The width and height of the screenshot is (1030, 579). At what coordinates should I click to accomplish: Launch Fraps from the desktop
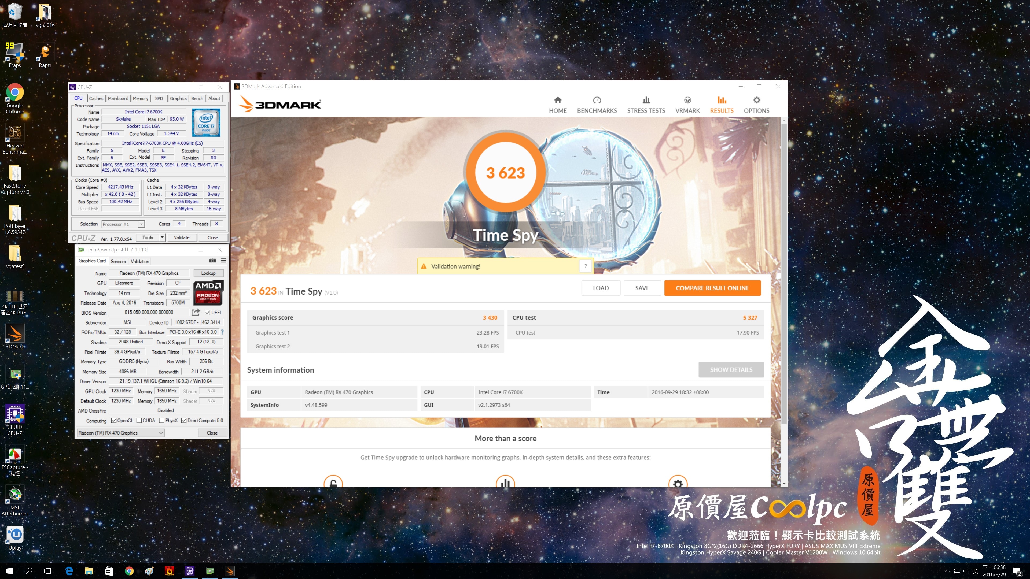[15, 55]
